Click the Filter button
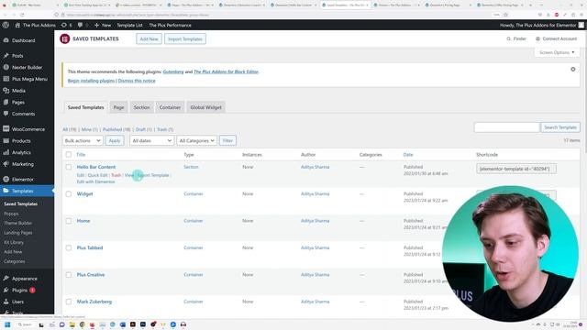The width and height of the screenshot is (587, 330). tap(227, 140)
